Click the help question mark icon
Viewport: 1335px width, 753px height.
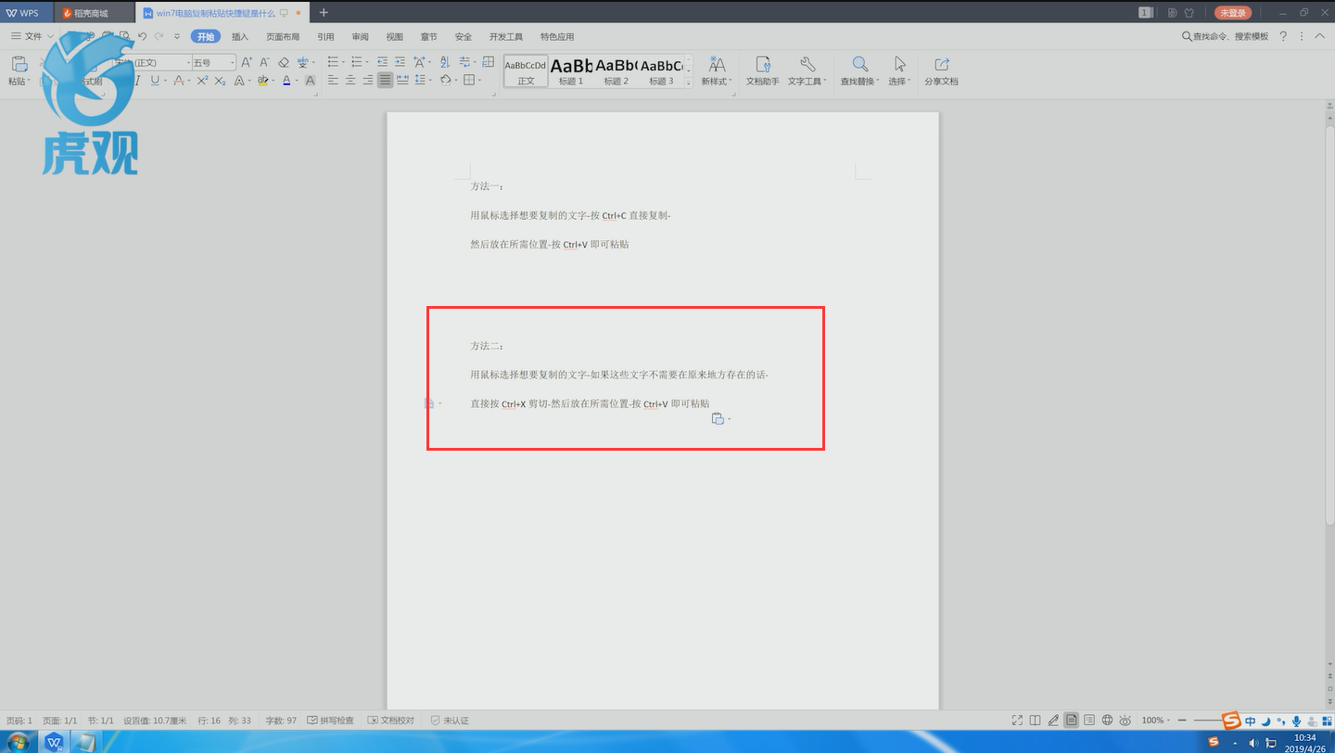tap(1283, 36)
